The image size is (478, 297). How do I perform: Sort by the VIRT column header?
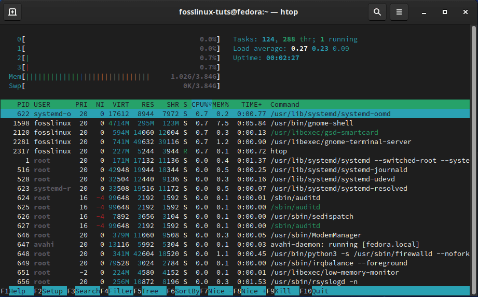click(121, 105)
